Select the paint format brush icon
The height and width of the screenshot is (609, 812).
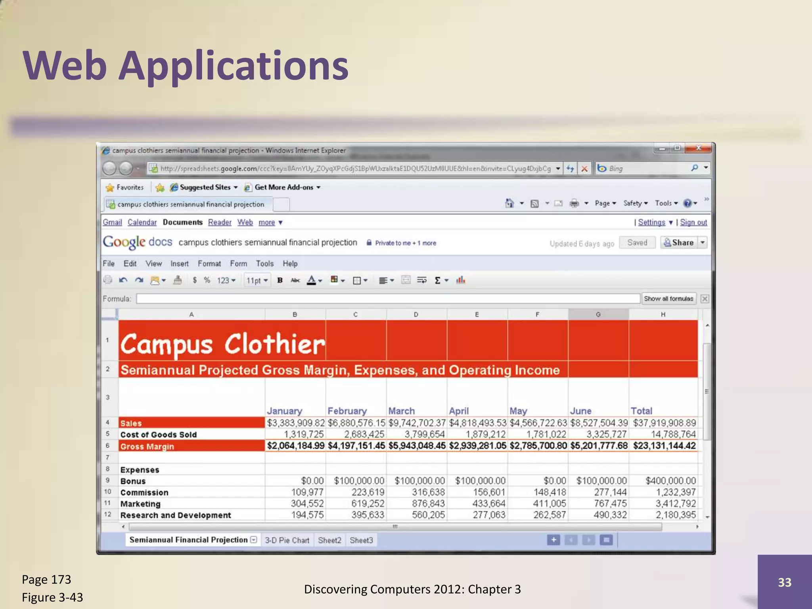[x=178, y=280]
